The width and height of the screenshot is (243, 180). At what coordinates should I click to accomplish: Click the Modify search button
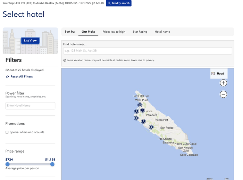click(x=119, y=3)
